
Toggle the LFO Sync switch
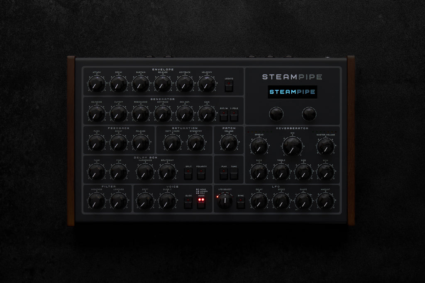[x=241, y=203]
